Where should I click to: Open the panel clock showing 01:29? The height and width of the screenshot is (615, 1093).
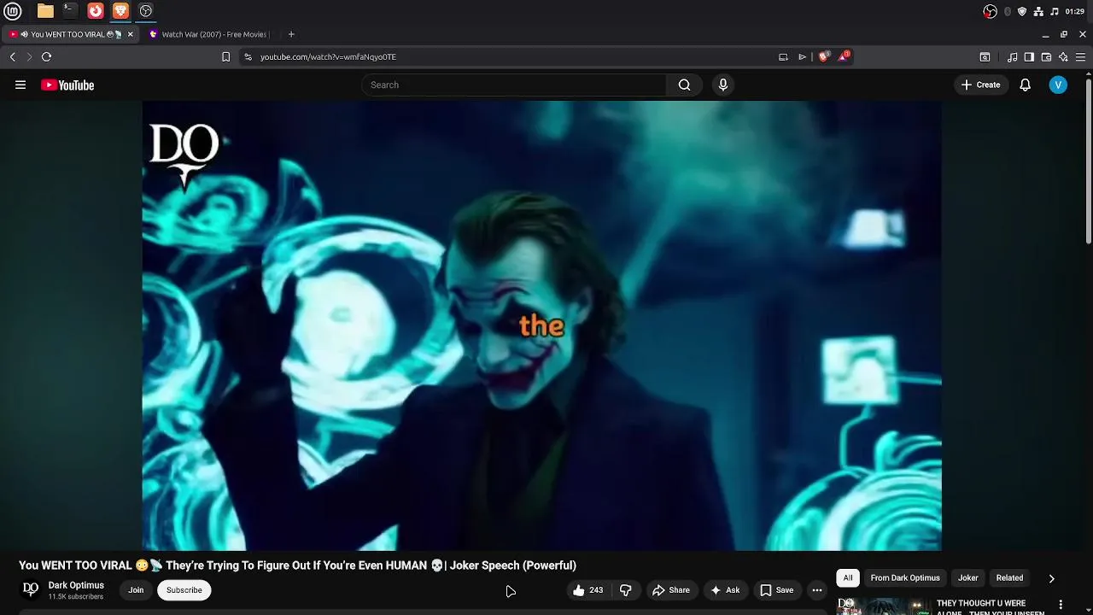click(1075, 11)
